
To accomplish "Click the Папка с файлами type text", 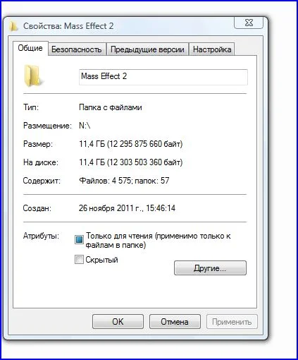I will tap(111, 107).
